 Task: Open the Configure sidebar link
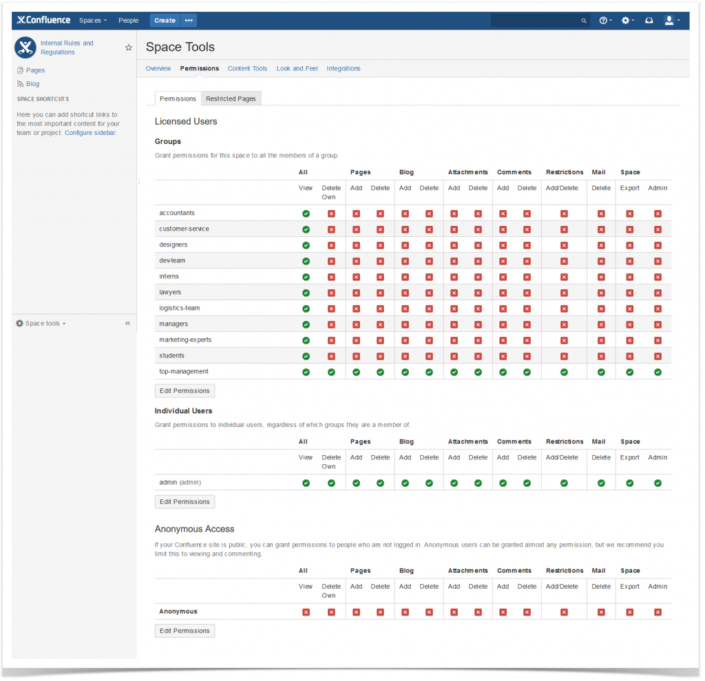click(x=90, y=132)
